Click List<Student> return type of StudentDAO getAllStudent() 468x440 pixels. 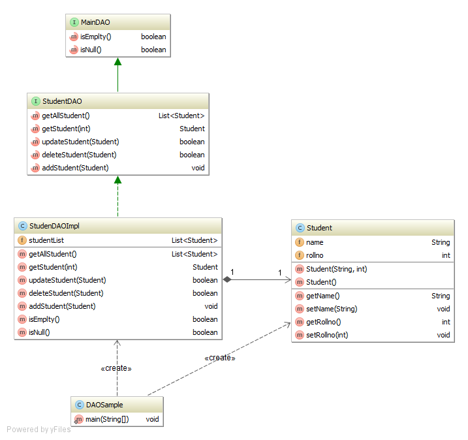coord(181,116)
